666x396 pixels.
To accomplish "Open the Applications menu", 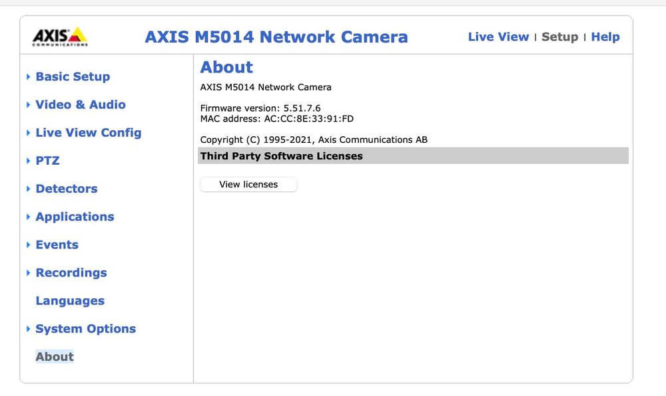I will click(75, 217).
